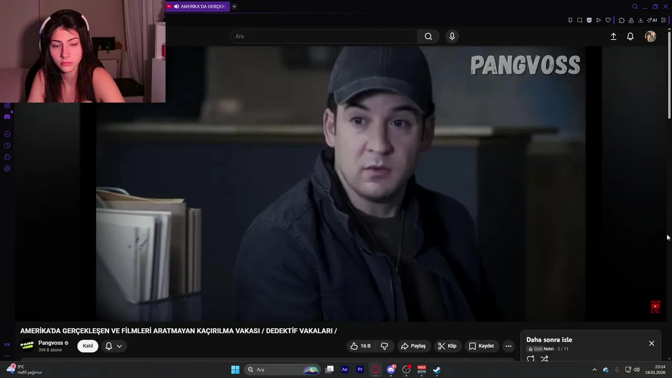
Task: Click the Opera send/flow arrow icon
Action: click(598, 20)
